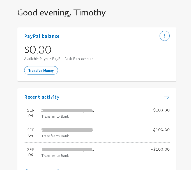
Task: Click the PayPal Cash Plus account text
Action: [59, 59]
